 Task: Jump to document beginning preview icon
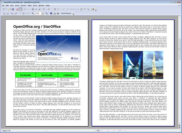pyautogui.click(x=12, y=13)
